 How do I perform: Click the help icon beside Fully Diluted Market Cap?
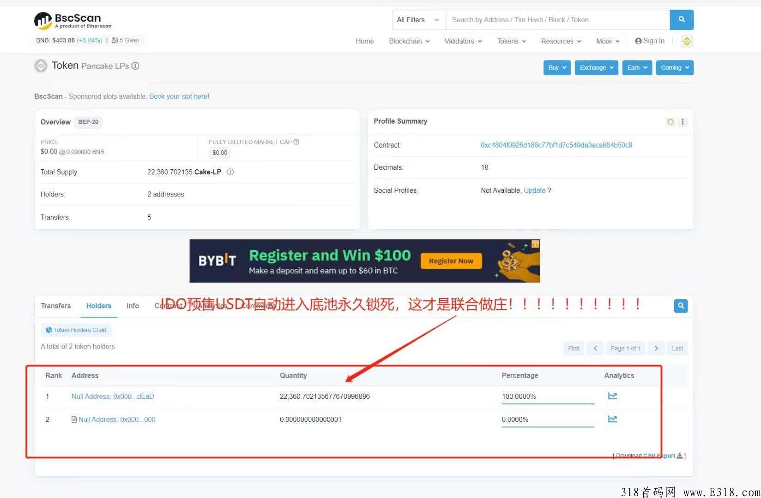[296, 142]
